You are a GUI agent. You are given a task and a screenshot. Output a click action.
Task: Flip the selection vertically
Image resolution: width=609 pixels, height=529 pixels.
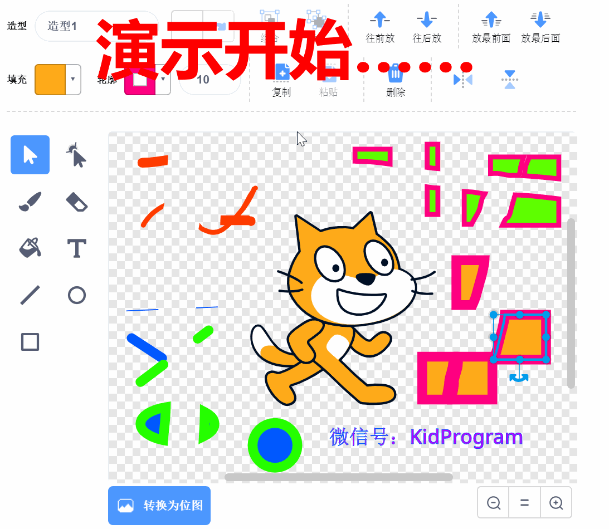pyautogui.click(x=510, y=80)
